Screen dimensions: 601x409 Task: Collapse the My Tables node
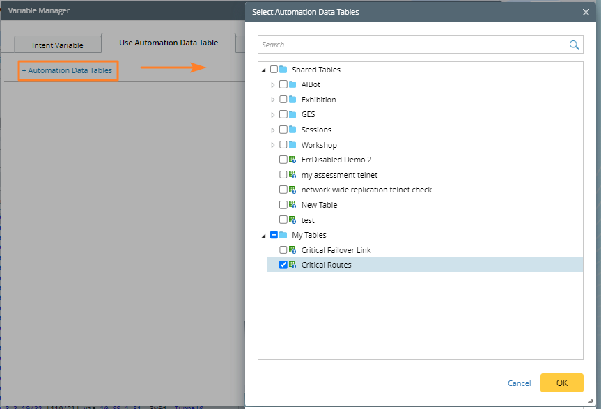pos(263,236)
